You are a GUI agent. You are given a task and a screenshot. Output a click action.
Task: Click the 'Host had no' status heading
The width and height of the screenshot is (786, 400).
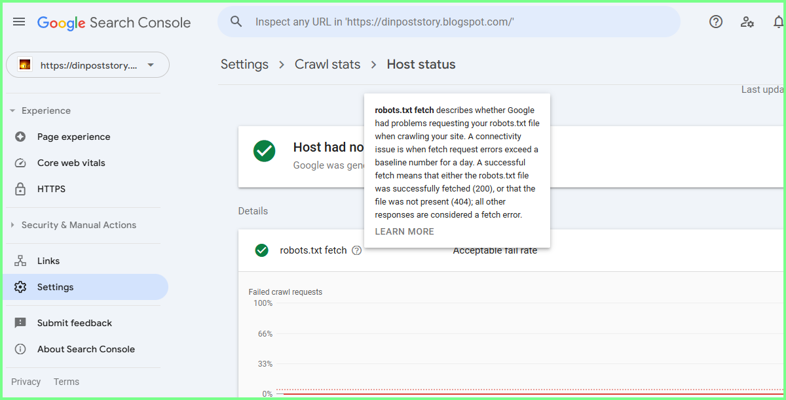point(329,147)
